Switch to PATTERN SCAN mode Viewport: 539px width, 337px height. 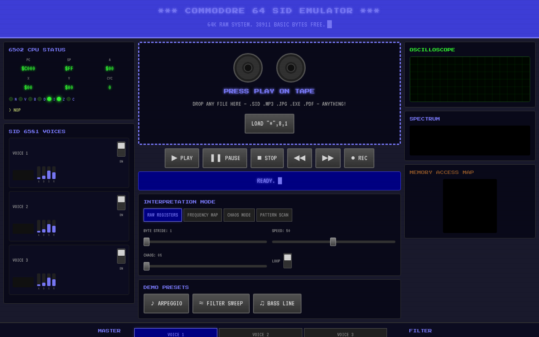point(274,215)
